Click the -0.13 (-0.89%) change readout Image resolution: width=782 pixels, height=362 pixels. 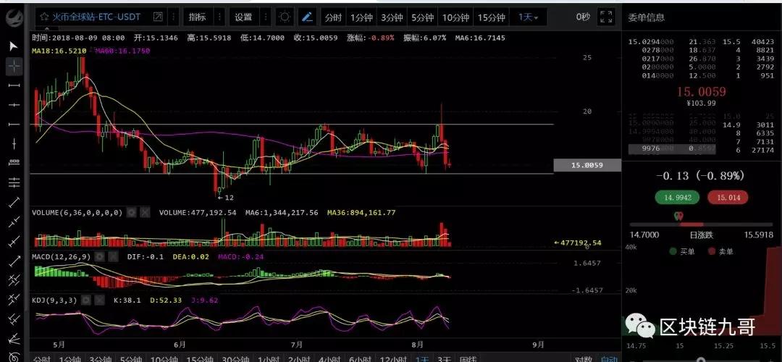point(700,175)
